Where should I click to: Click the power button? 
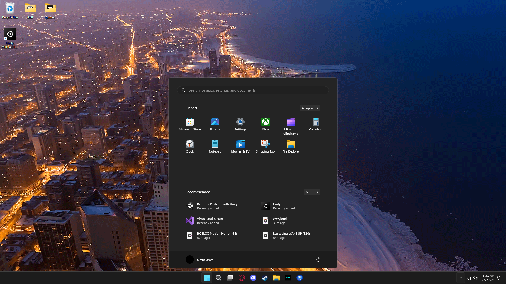pyautogui.click(x=318, y=260)
